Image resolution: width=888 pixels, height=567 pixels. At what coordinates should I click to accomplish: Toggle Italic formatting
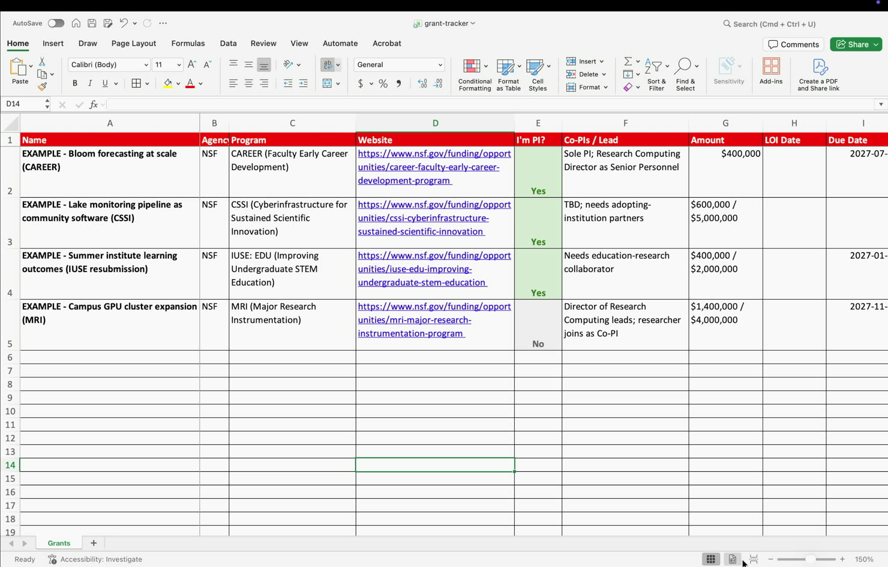click(x=90, y=84)
